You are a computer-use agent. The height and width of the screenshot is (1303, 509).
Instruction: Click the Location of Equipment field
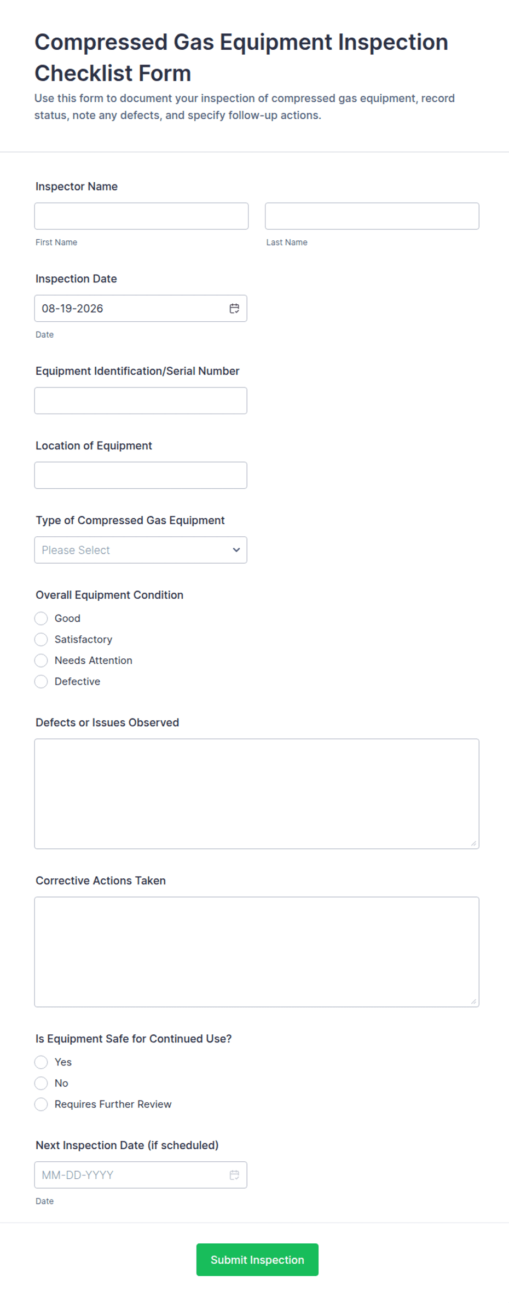(141, 475)
